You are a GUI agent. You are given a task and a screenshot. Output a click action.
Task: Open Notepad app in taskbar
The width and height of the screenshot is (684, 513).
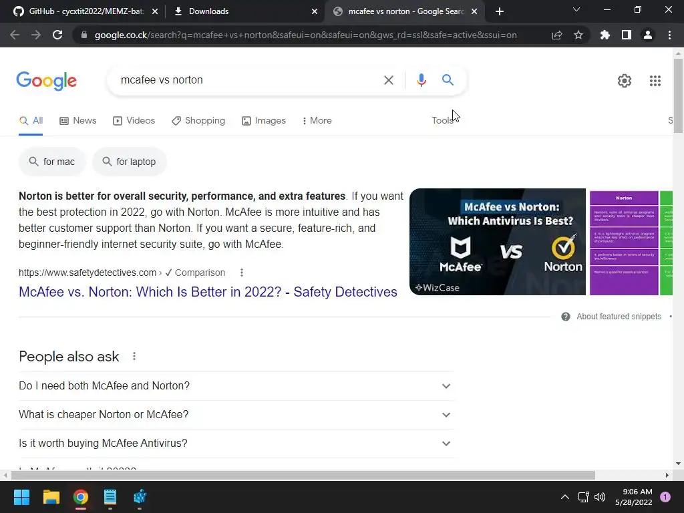pyautogui.click(x=110, y=497)
